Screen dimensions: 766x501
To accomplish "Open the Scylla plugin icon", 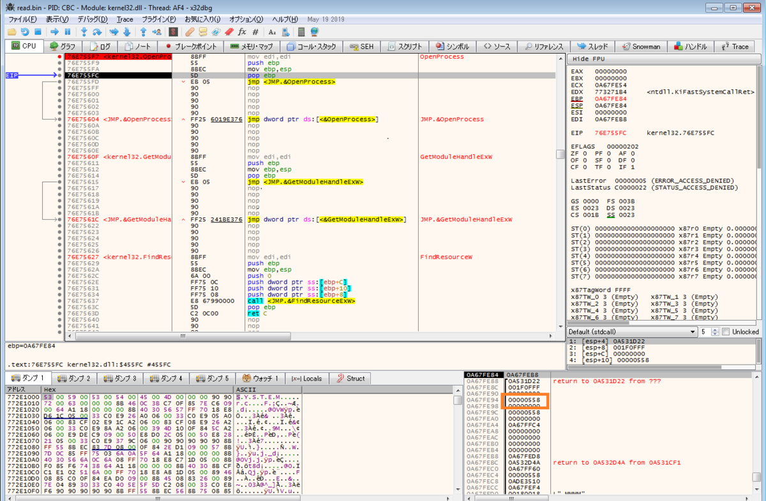I will (x=173, y=31).
